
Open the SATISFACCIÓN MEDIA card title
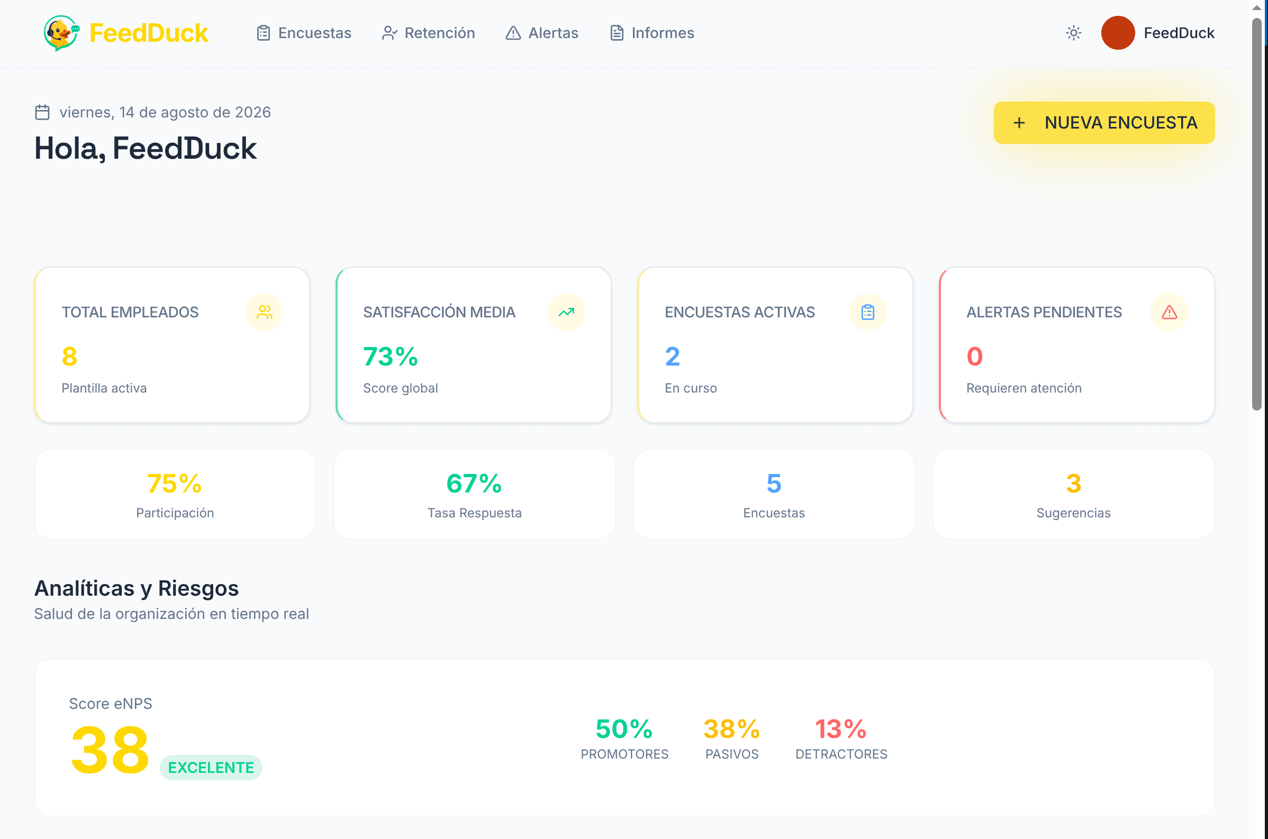[x=439, y=313]
